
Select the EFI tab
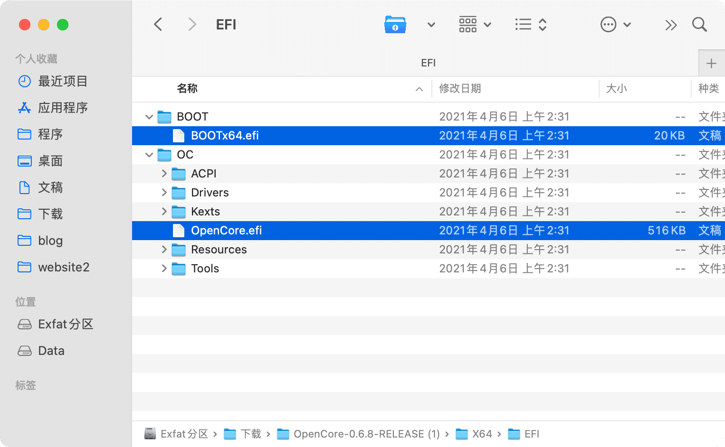[428, 63]
